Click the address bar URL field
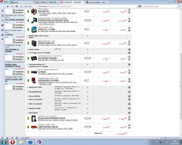Image resolution: width=182 pixels, height=145 pixels. (85, 6)
